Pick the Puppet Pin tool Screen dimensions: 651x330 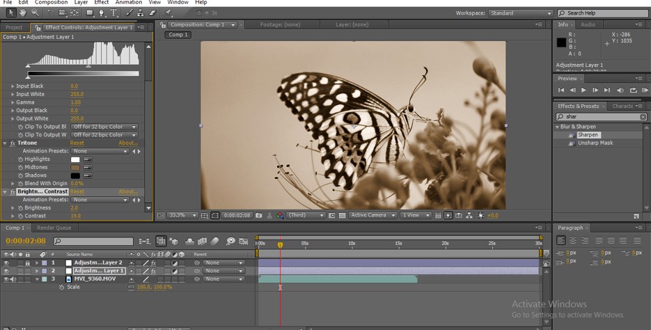point(169,13)
